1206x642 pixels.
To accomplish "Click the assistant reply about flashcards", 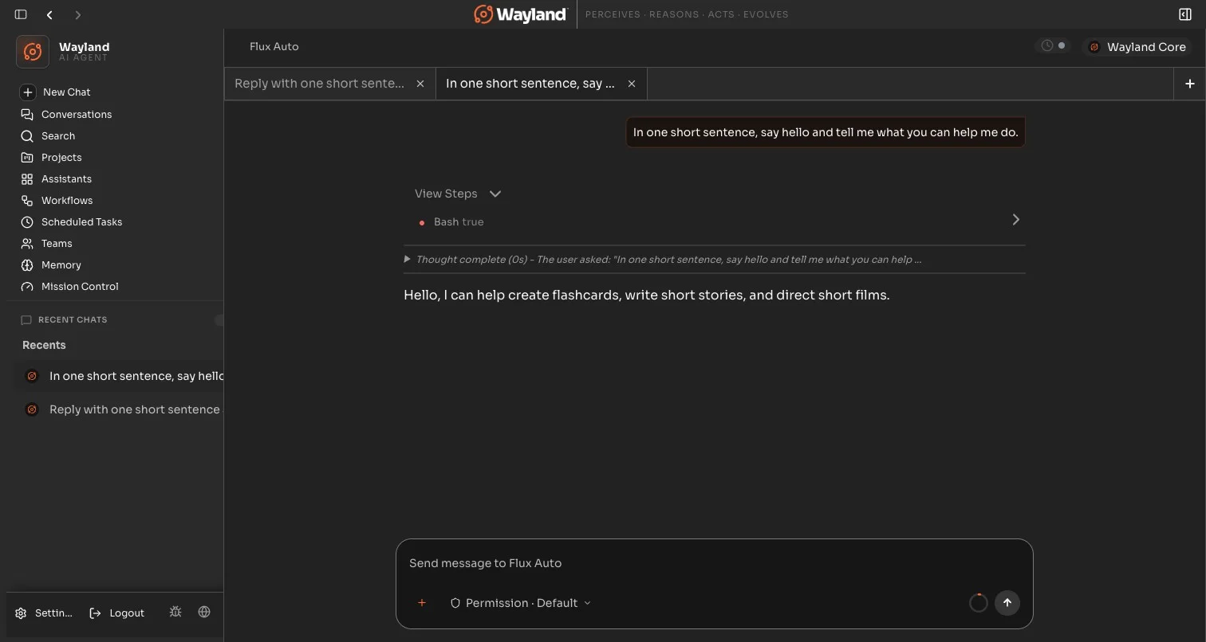I will point(647,295).
